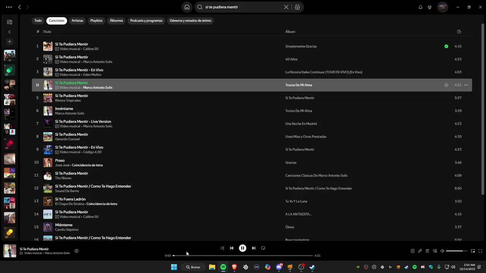Screen dimensions: 486x273
Task: Click the Preso album art thumbnail
Action: [48, 162]
